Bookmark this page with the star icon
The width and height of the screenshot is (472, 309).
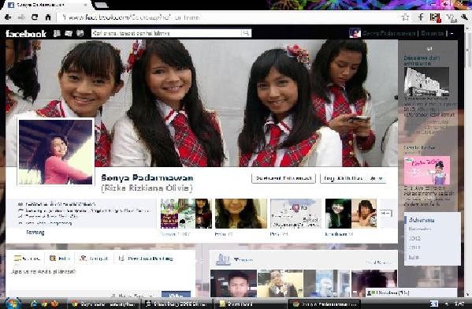click(x=405, y=17)
